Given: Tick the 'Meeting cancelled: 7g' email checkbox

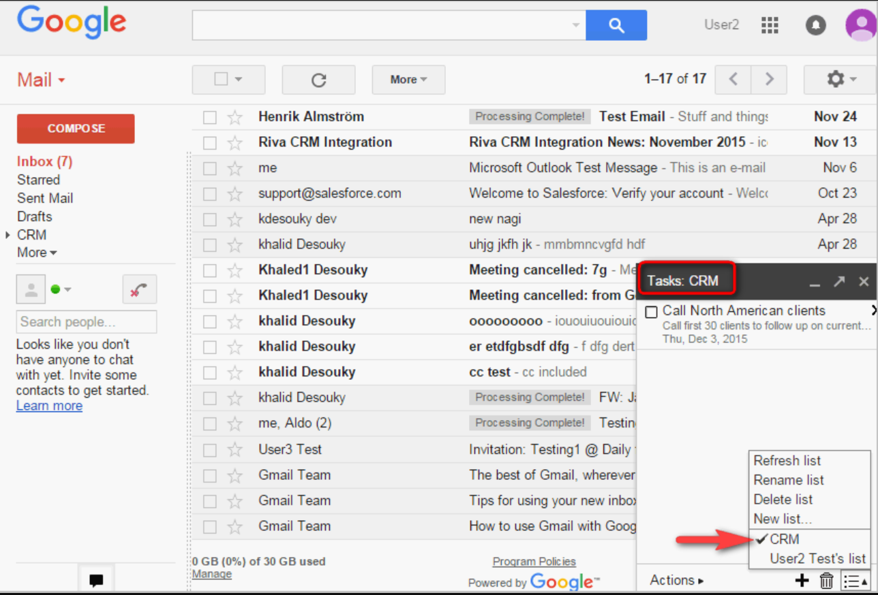Looking at the screenshot, I should pos(210,270).
